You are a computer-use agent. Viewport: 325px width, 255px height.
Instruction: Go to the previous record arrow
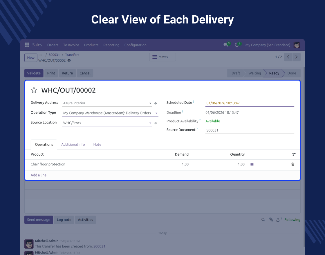[x=288, y=57]
